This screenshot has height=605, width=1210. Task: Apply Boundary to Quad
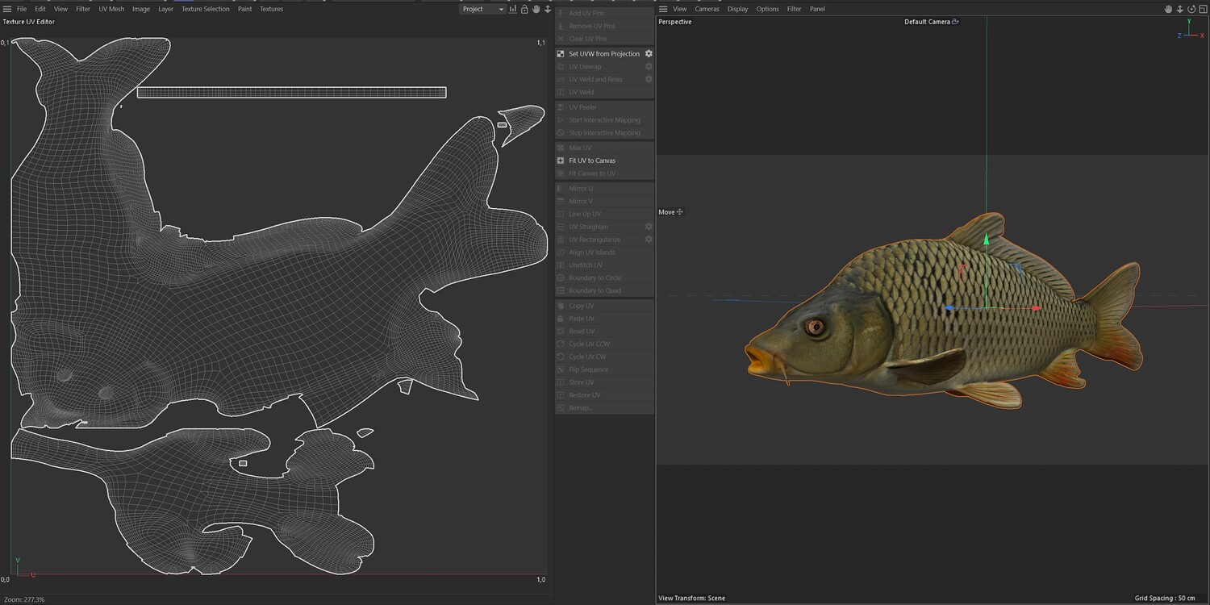[x=605, y=290]
